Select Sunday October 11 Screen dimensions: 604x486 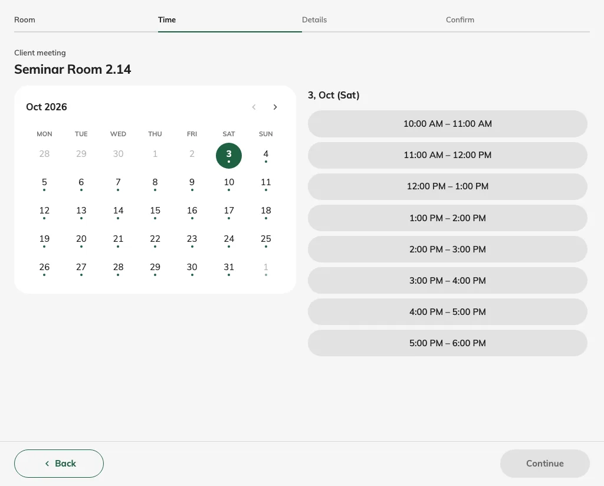[x=266, y=183]
